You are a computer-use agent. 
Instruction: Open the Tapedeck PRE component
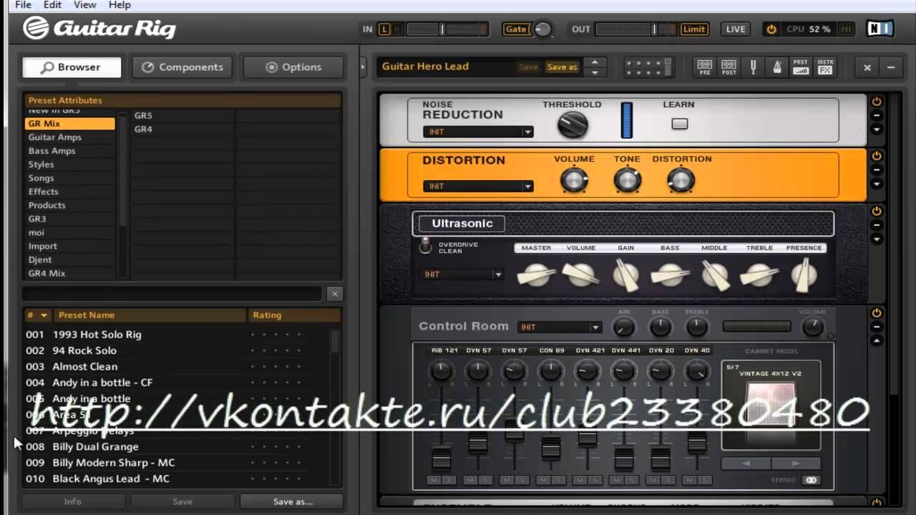[705, 67]
